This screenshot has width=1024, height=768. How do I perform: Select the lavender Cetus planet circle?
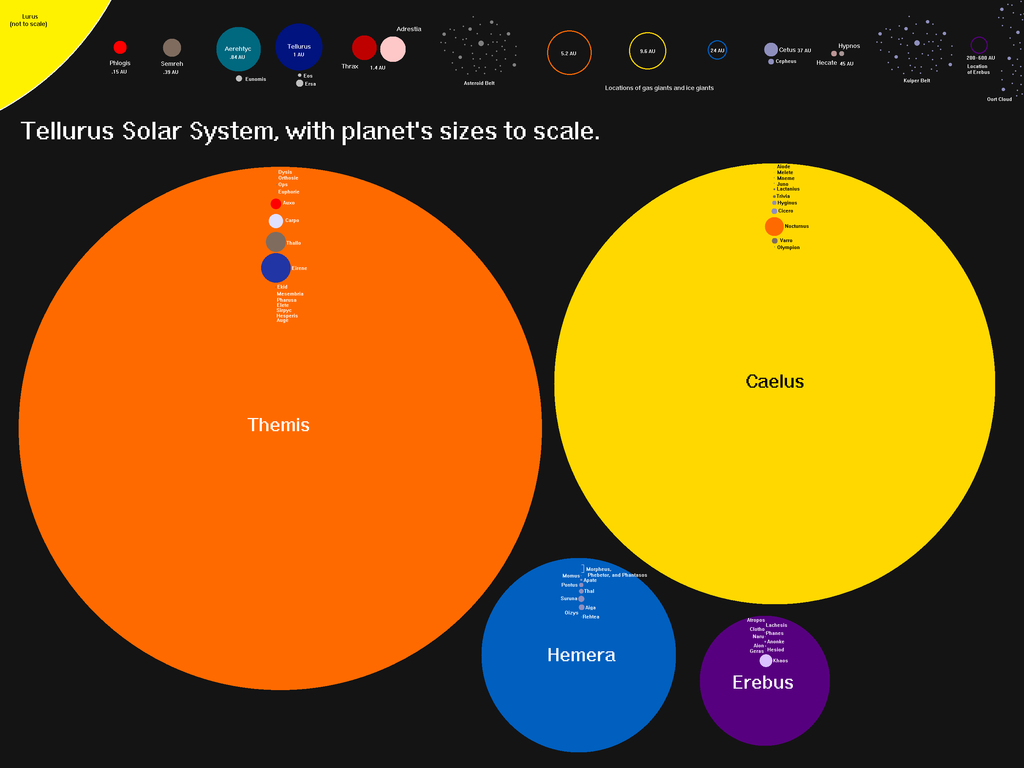click(x=771, y=49)
